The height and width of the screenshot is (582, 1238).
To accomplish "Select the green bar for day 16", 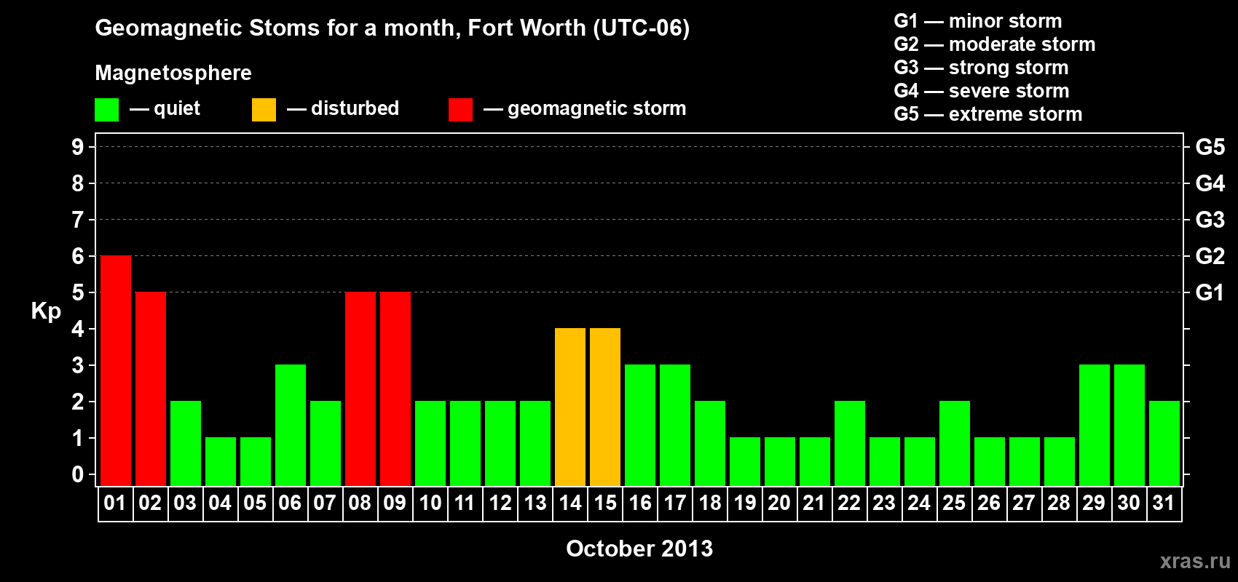I will [x=640, y=426].
